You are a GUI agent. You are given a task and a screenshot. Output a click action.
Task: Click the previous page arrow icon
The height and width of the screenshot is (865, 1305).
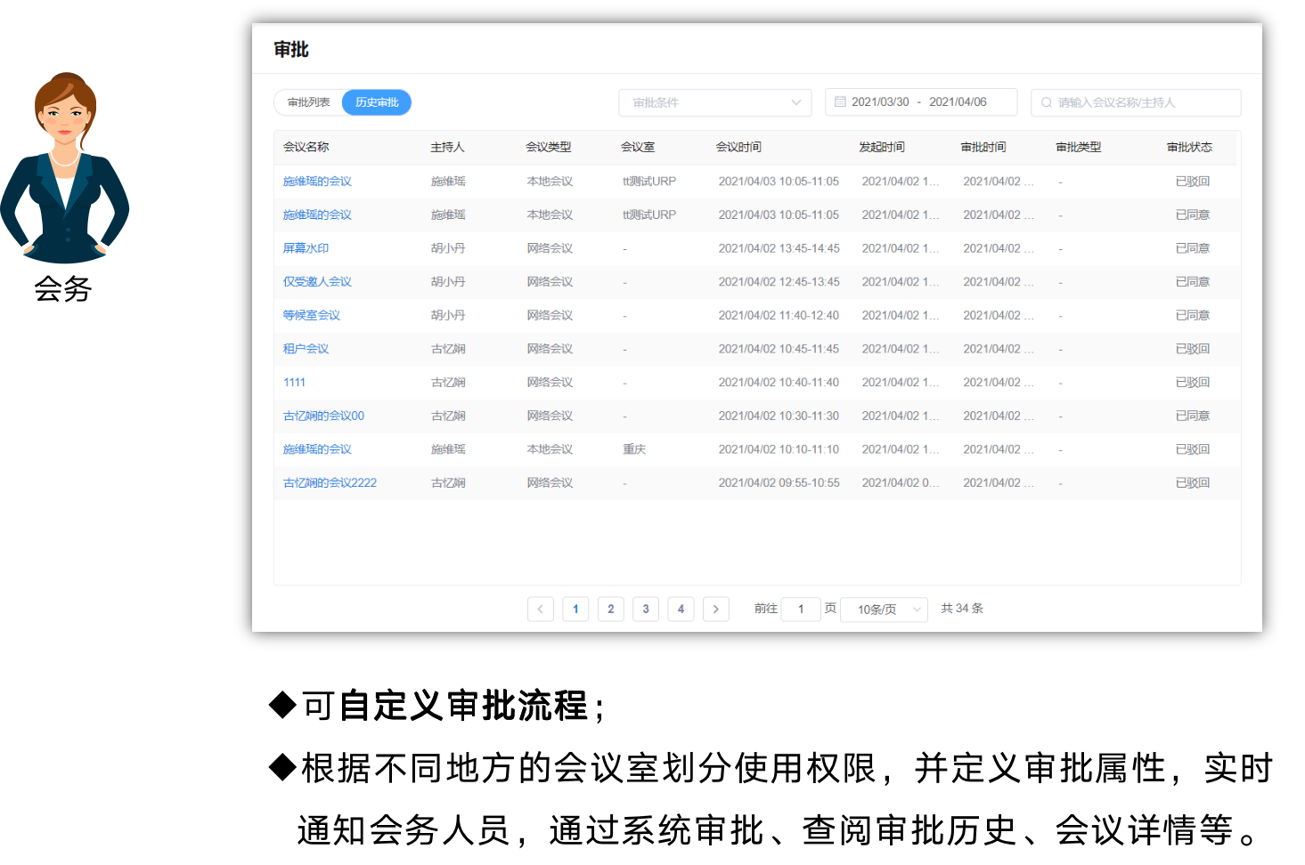[540, 609]
